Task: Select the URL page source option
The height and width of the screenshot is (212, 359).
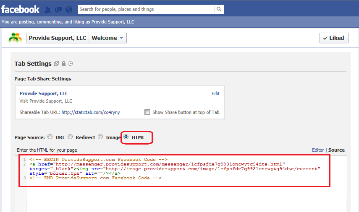Action: point(50,137)
